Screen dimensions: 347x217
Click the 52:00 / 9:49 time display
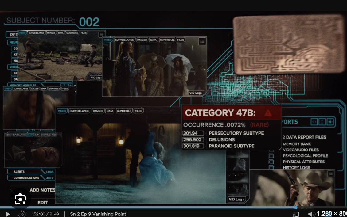click(46, 214)
